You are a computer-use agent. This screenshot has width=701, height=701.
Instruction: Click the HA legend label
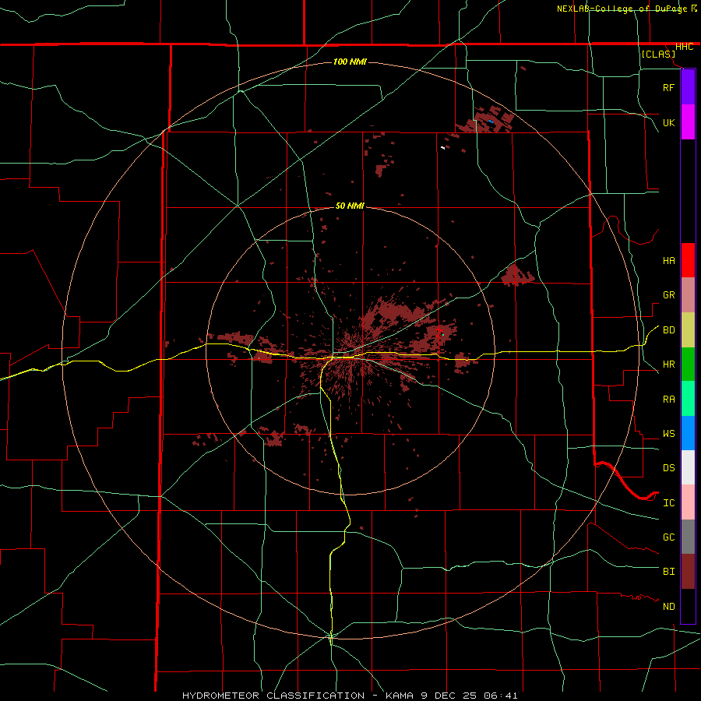coord(668,261)
